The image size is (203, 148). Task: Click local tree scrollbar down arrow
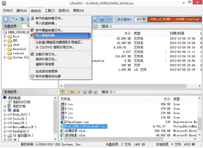tap(55, 139)
